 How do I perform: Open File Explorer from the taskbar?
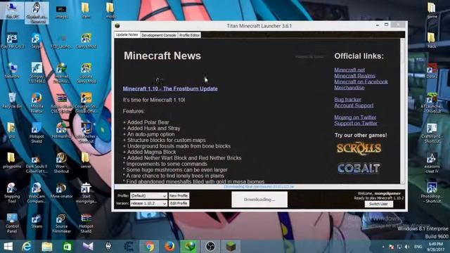tap(47, 247)
